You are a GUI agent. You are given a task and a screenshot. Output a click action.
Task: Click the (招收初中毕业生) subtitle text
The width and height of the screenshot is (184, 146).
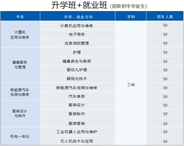click(128, 6)
